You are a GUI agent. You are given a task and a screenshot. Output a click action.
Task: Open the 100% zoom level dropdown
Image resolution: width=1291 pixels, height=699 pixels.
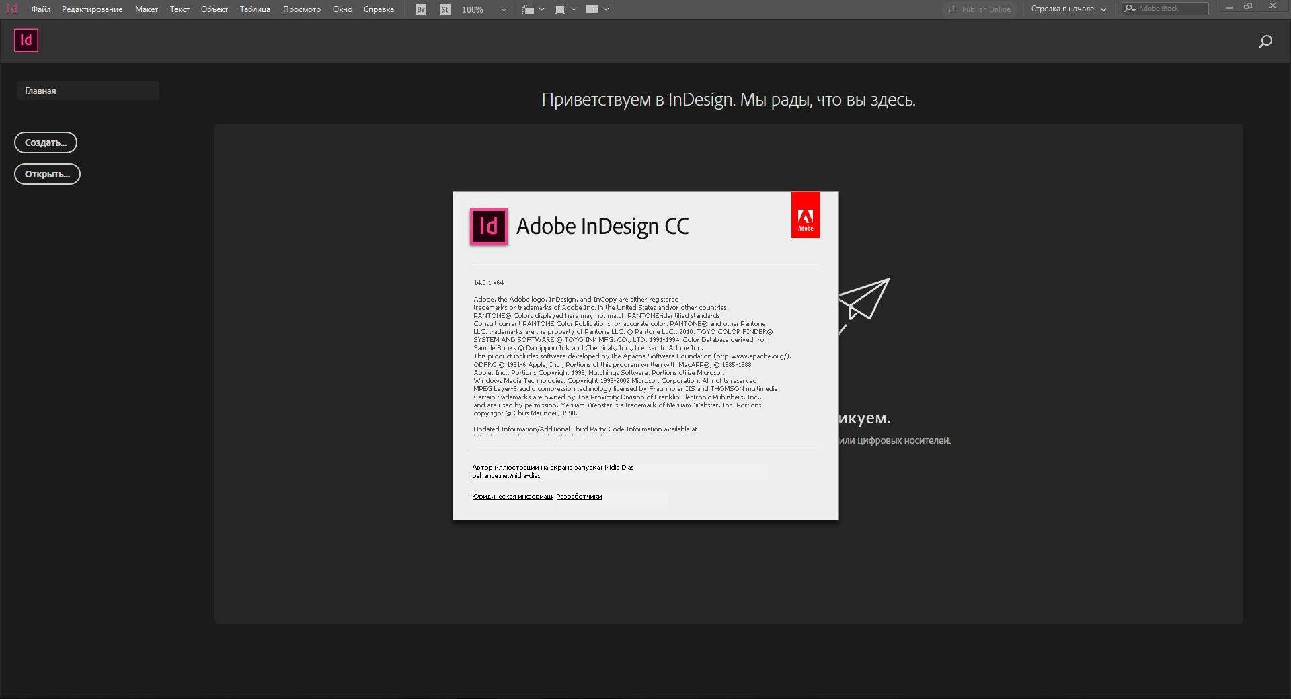484,9
